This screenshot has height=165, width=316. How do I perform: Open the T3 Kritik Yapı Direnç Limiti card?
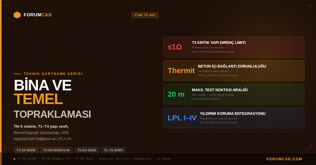(234, 47)
